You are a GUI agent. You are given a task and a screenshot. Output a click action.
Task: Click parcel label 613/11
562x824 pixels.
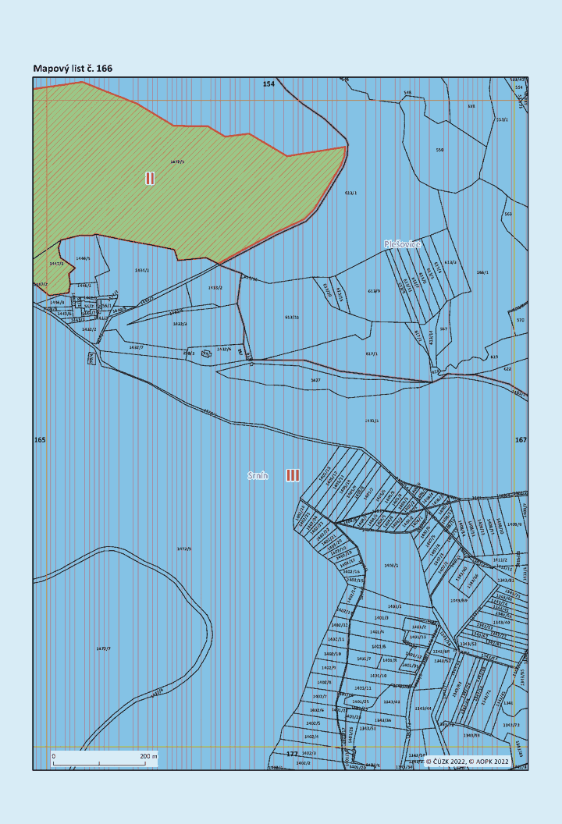pyautogui.click(x=292, y=318)
